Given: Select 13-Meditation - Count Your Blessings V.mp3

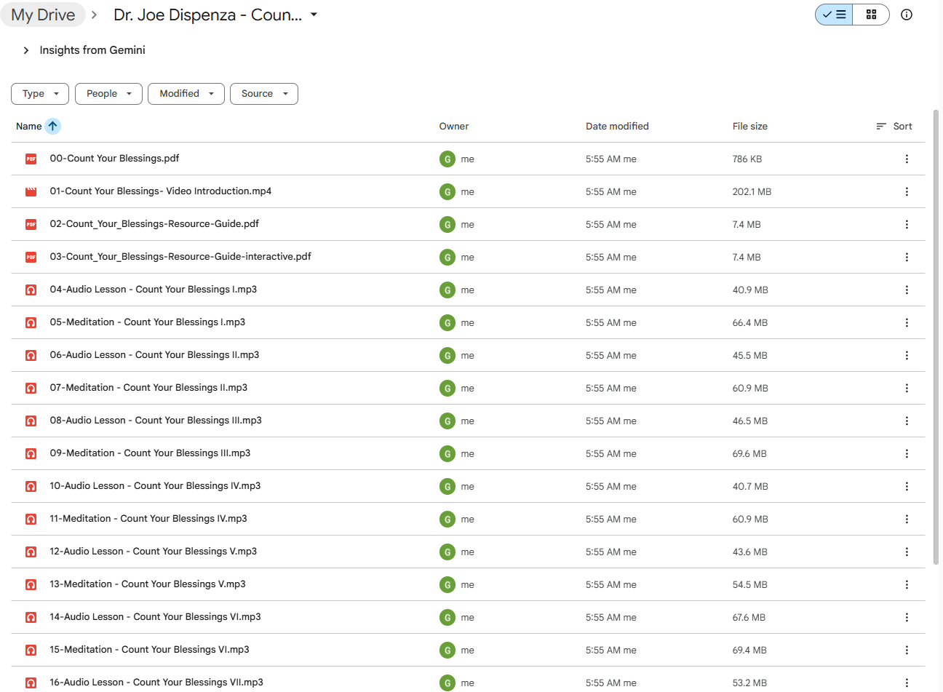Looking at the screenshot, I should 148,584.
